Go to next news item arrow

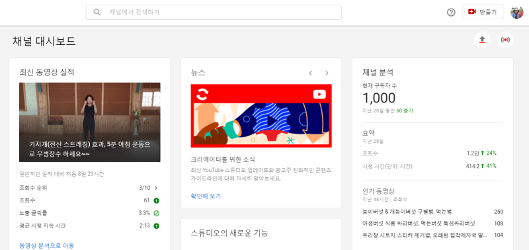pos(327,73)
